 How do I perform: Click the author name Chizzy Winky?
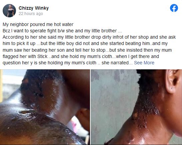coord(34,8)
